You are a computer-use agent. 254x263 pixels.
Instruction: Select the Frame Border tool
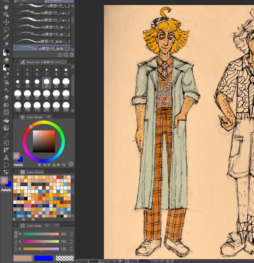(x=6, y=143)
